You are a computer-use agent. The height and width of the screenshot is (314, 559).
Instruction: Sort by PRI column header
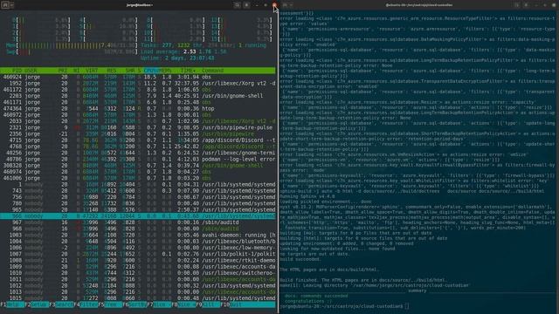point(63,71)
